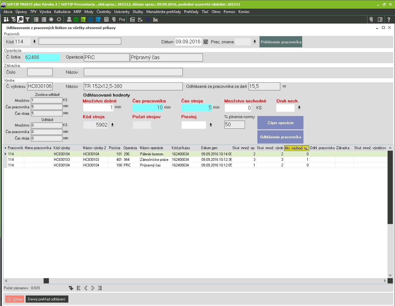This screenshot has width=395, height=306.
Task: Jump to last record navigation arrow
Action: click(100, 288)
